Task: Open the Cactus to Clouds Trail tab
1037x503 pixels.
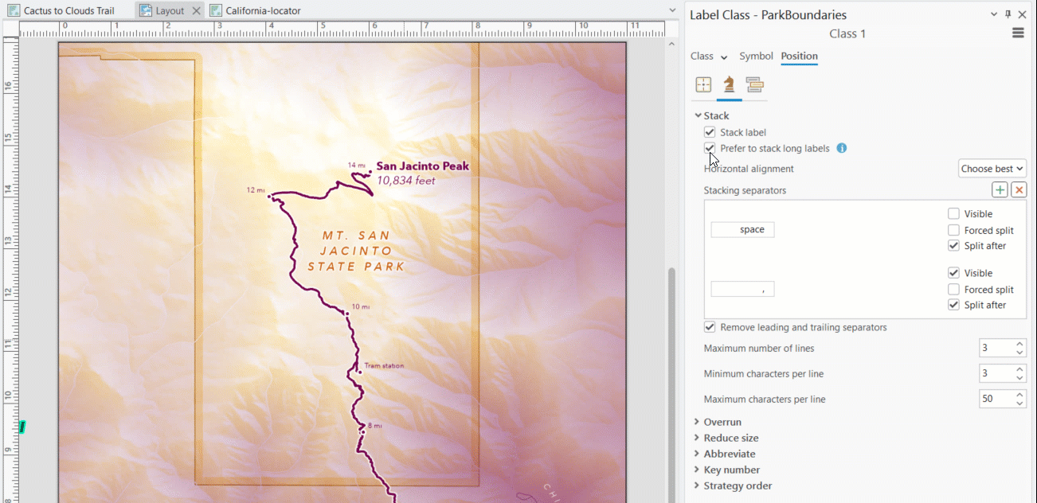Action: [68, 11]
